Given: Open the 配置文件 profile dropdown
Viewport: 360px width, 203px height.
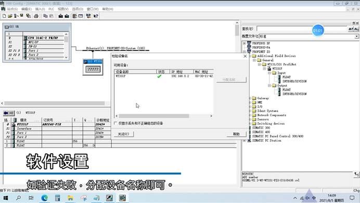Looking at the screenshot, I should (356, 36).
